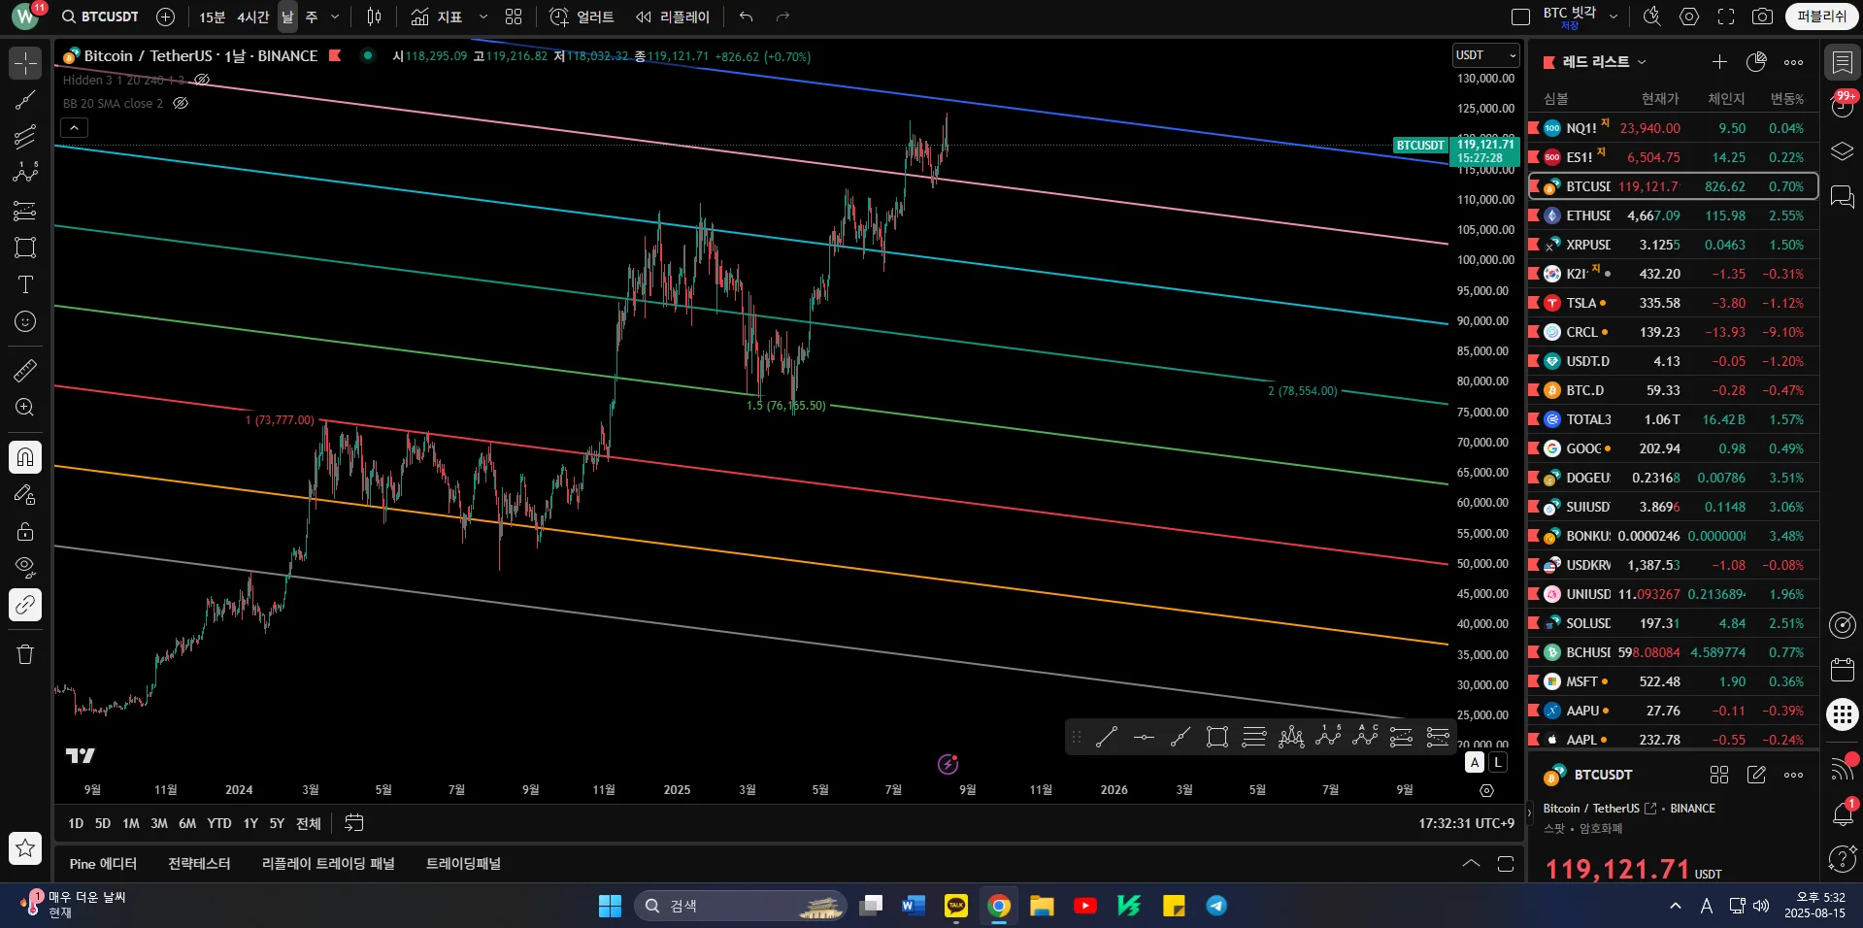The width and height of the screenshot is (1863, 928).
Task: Select the crosshair cursor tool
Action: click(25, 63)
